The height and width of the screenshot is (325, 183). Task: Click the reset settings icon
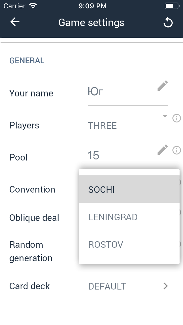pyautogui.click(x=168, y=23)
